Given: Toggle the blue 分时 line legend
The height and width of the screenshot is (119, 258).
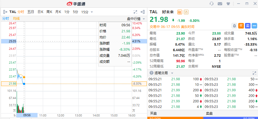Looking at the screenshot, I should (6, 19).
